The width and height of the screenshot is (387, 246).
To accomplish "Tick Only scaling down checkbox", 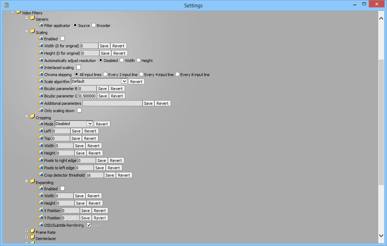I will coord(79,110).
